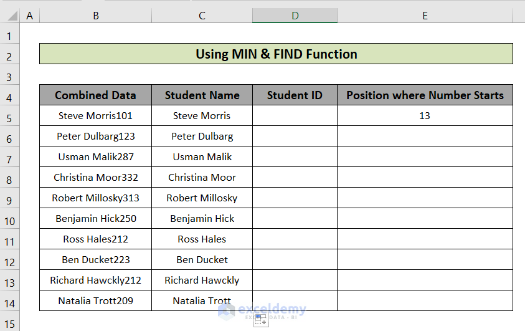Click the 'Position where Number Starts' header cell
This screenshot has width=525, height=331.
pos(425,95)
